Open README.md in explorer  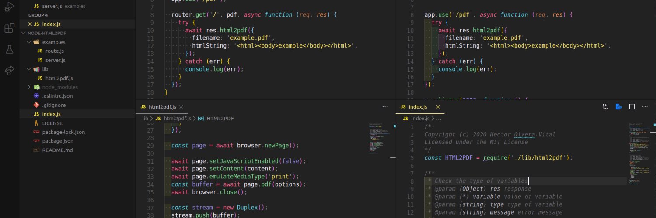(x=57, y=150)
